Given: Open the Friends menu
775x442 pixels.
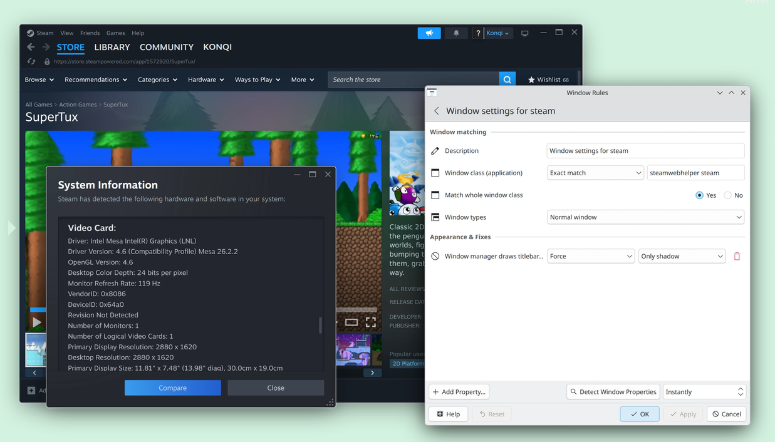Looking at the screenshot, I should 90,33.
